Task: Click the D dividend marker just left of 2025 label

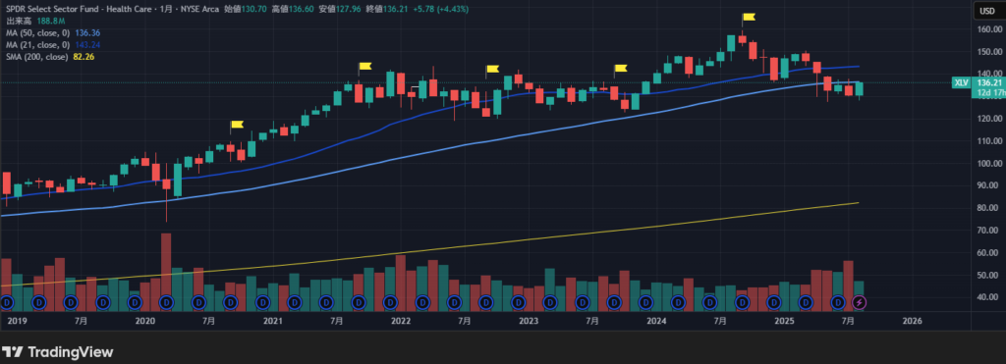Action: click(774, 301)
